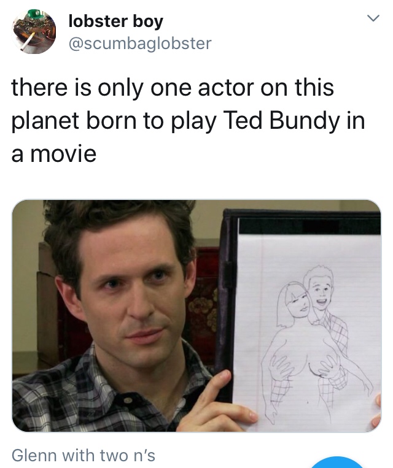Image resolution: width=393 pixels, height=468 pixels.
Task: Click the cigarette in the lobster avatar
Action: [x=26, y=41]
